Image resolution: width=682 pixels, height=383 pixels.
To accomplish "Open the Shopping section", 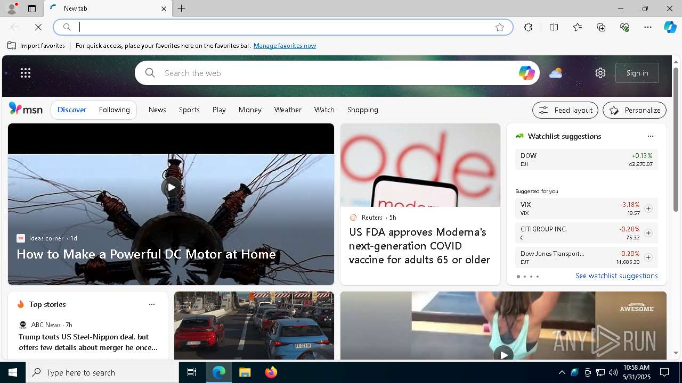I will point(363,110).
